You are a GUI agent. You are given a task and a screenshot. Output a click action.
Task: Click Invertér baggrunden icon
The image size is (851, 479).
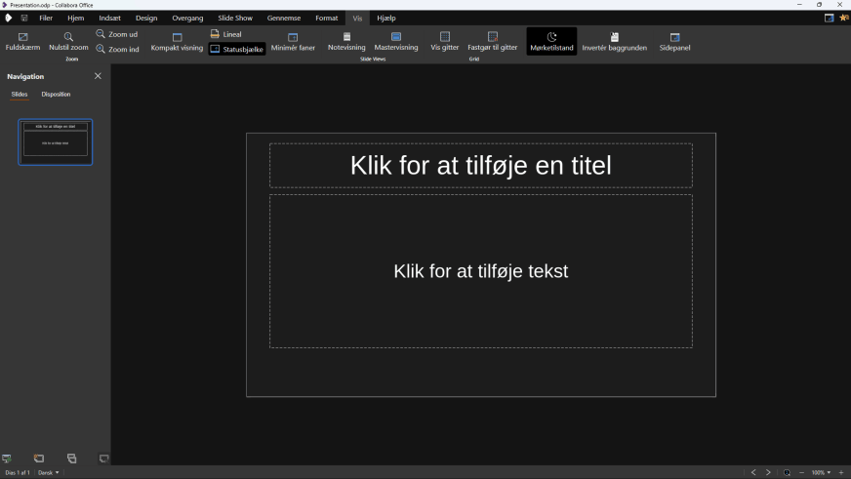coord(614,37)
